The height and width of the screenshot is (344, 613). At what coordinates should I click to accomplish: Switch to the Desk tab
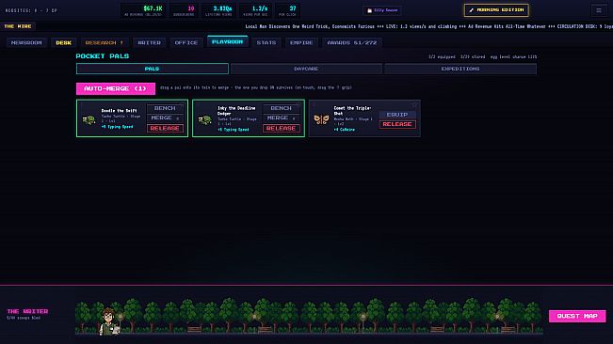[x=63, y=42]
